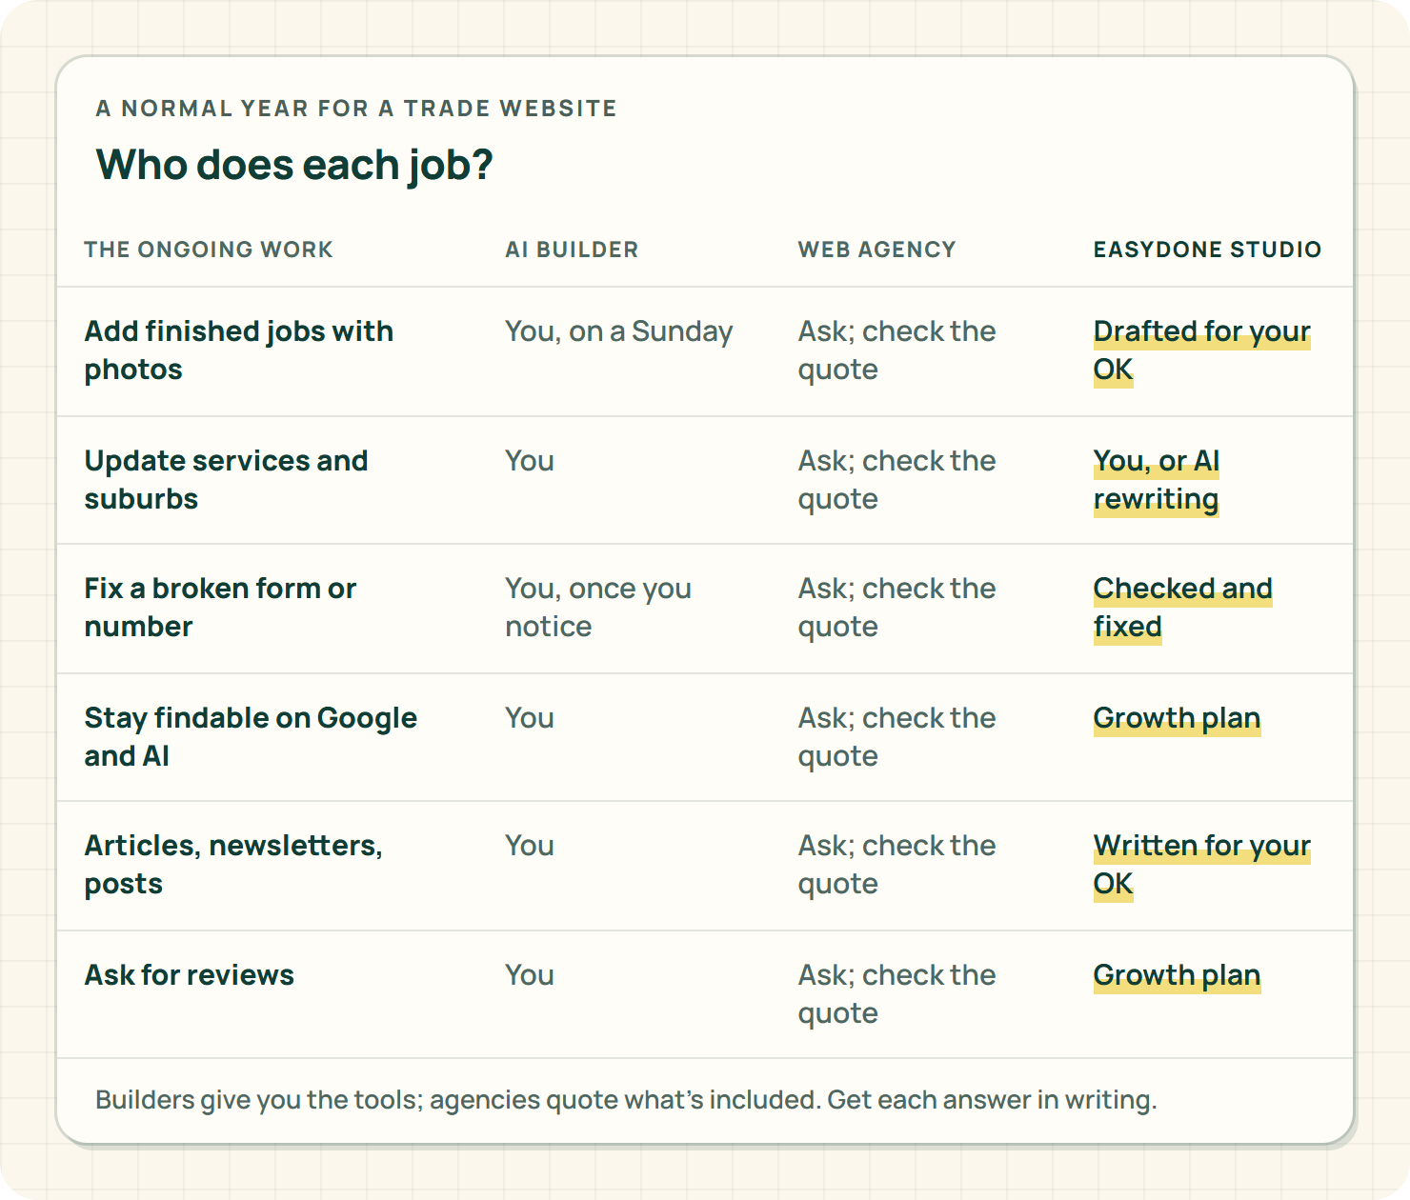Click the "You, on a Sunday" cell

tap(619, 331)
